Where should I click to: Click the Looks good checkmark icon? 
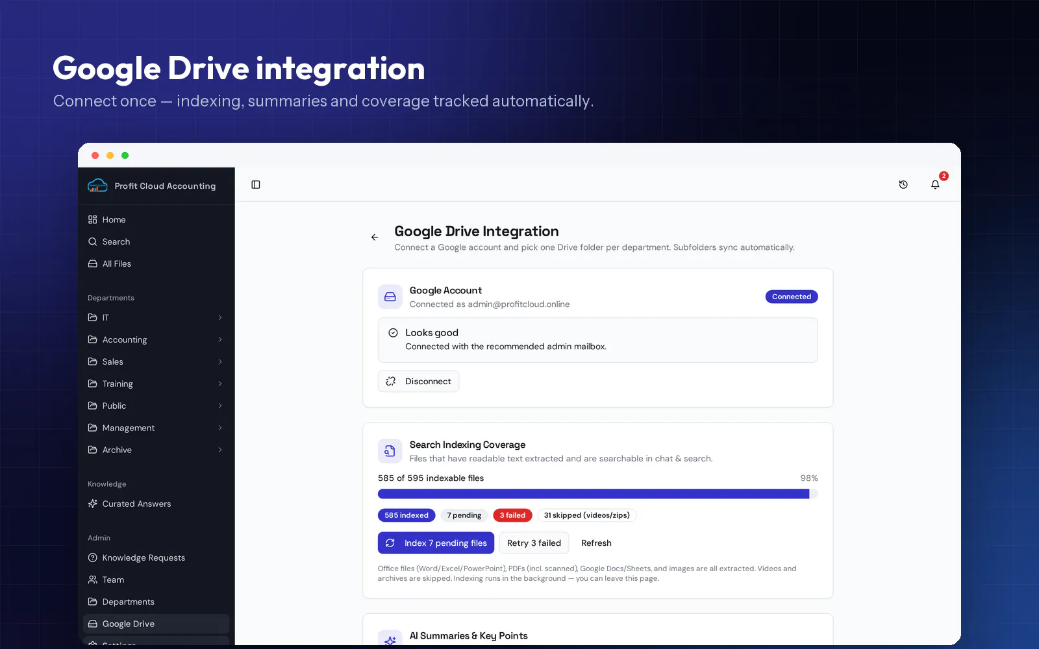(393, 333)
